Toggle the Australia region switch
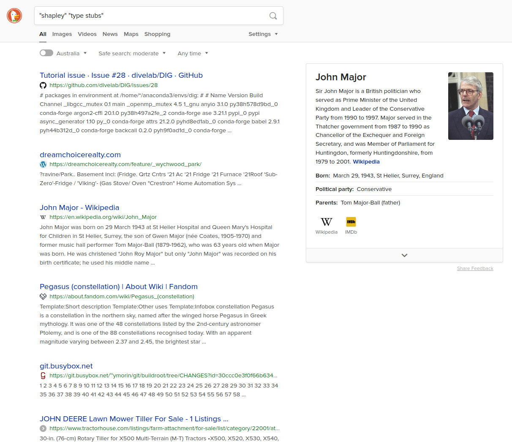Viewport: 512px width, 442px height. pos(46,53)
